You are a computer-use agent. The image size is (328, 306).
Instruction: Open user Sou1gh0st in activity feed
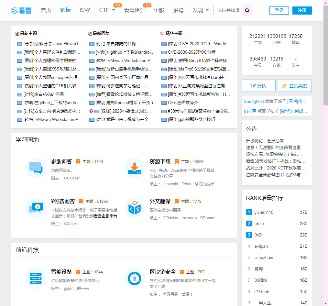point(254,102)
